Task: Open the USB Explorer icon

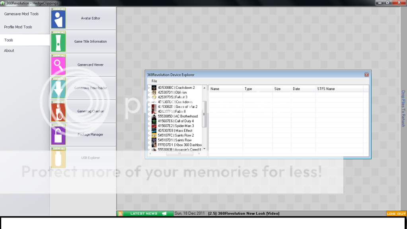Action: click(x=58, y=158)
